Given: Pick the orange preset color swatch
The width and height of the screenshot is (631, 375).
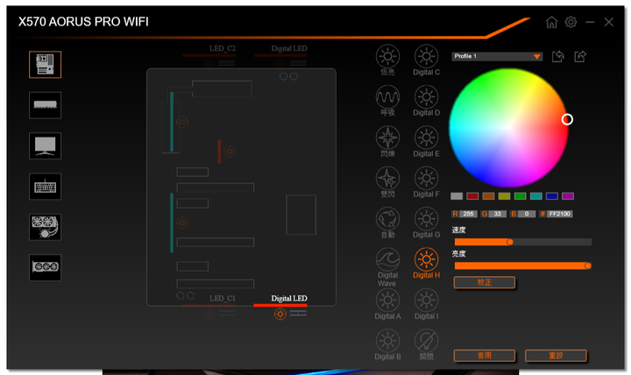Looking at the screenshot, I should (488, 196).
